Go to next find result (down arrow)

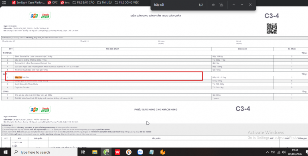click(x=242, y=5)
